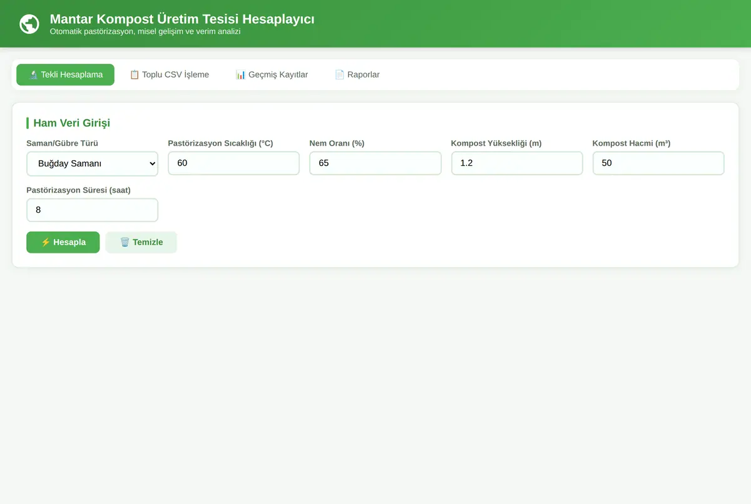Click the Pastörizasyon Sıcaklığı (°C) label

click(220, 143)
